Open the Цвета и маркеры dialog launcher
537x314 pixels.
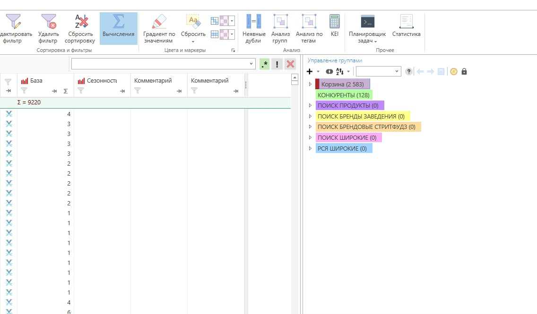233,50
